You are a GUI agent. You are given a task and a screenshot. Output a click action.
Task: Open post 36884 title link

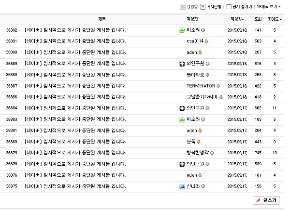tap(75, 108)
